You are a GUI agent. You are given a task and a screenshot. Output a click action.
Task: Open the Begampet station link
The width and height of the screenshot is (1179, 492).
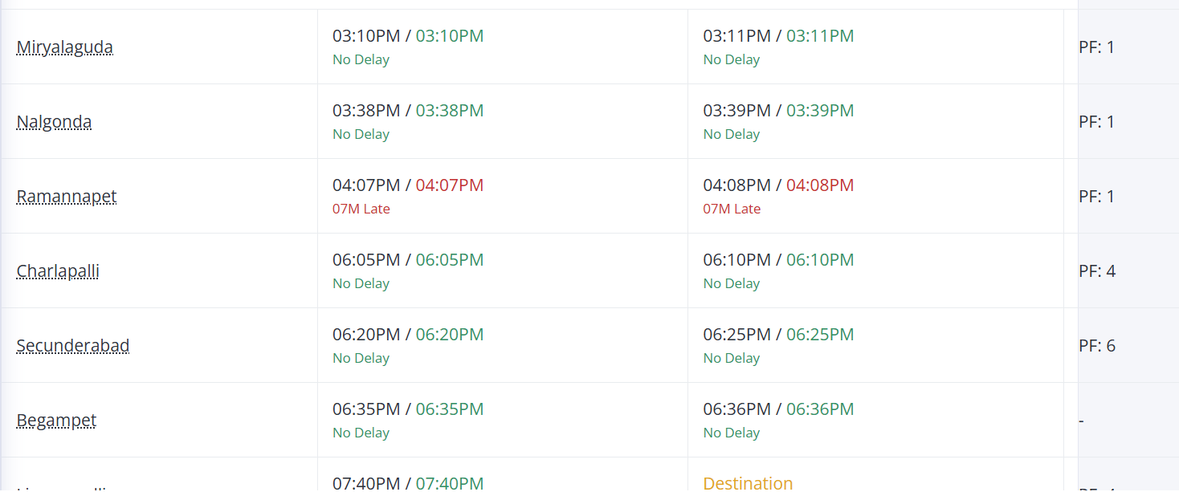[56, 421]
